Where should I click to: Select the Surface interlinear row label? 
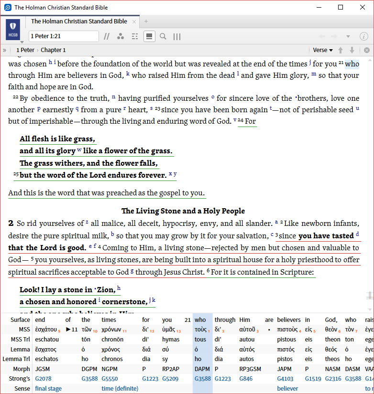click(x=20, y=319)
